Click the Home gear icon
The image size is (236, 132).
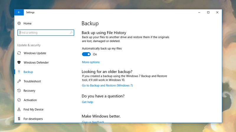19,23
